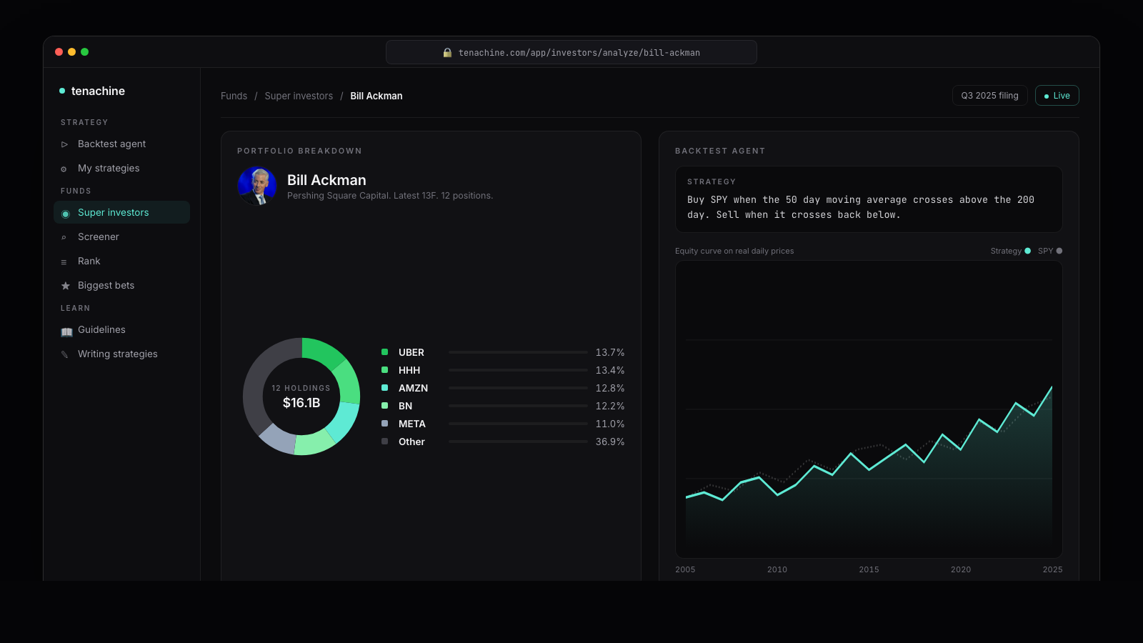Image resolution: width=1143 pixels, height=643 pixels.
Task: Go to Screener page
Action: click(121, 236)
